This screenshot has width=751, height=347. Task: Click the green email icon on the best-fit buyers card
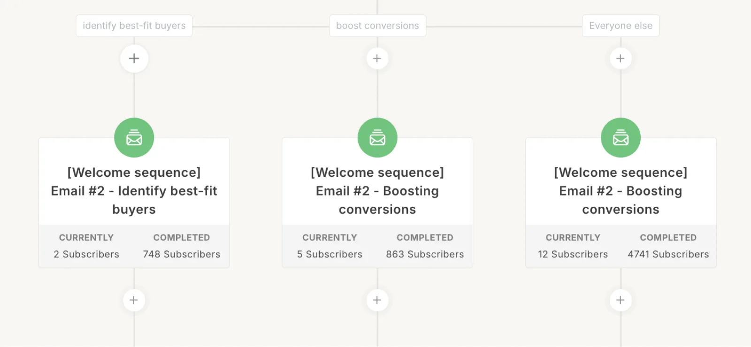tap(134, 138)
